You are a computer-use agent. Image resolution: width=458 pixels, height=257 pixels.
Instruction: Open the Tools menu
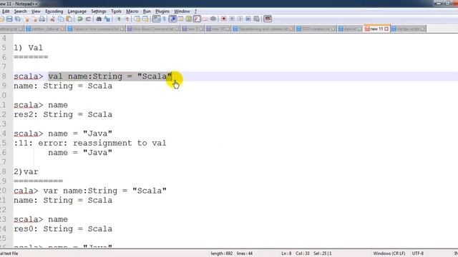point(116,11)
